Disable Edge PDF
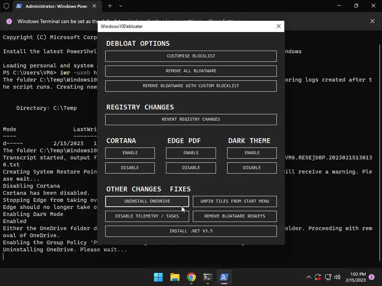This screenshot has width=382, height=286. tap(191, 168)
